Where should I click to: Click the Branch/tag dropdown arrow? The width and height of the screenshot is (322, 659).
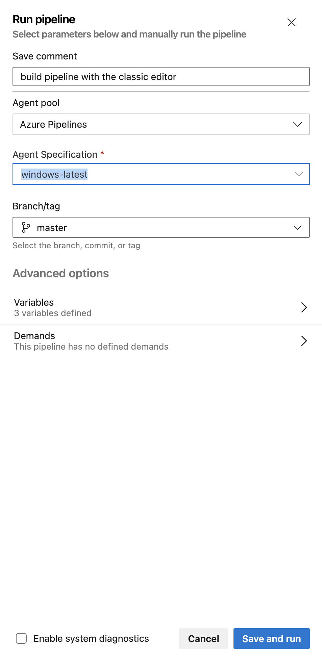click(297, 227)
